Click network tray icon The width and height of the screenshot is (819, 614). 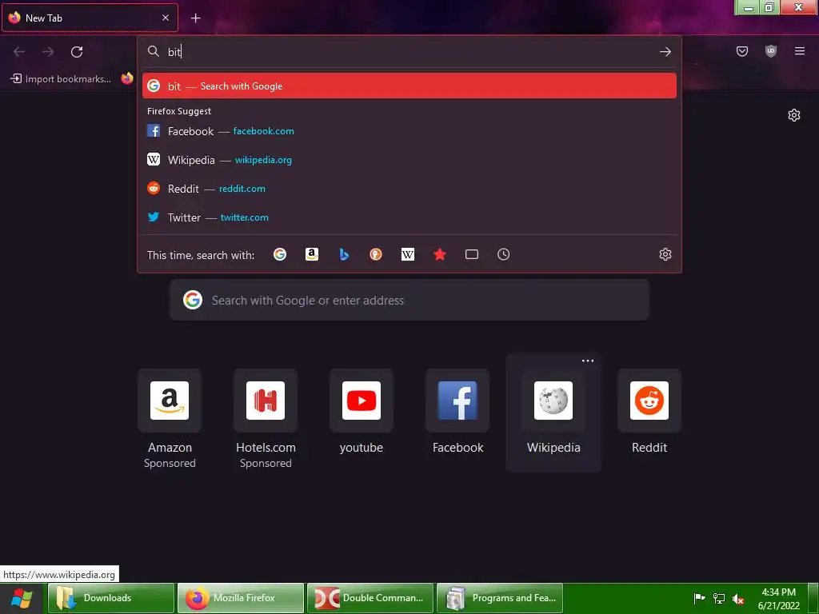click(x=719, y=598)
